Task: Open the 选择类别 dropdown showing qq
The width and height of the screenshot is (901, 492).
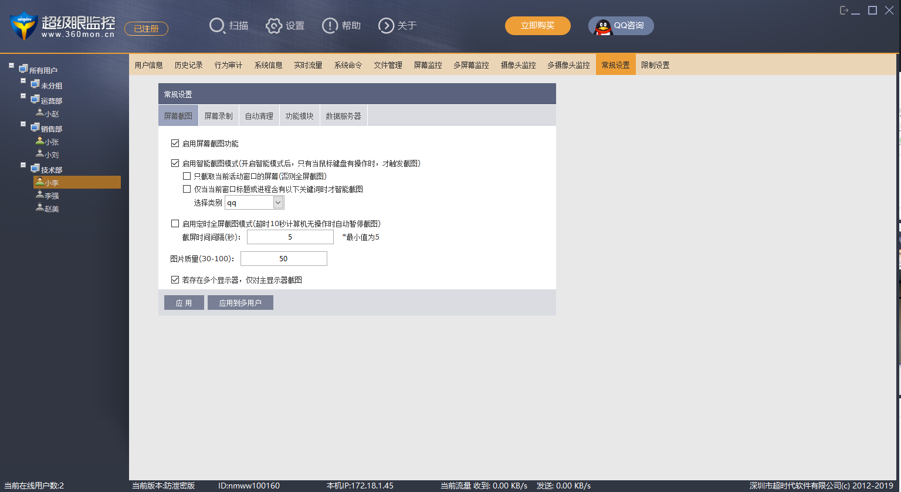Action: point(279,203)
